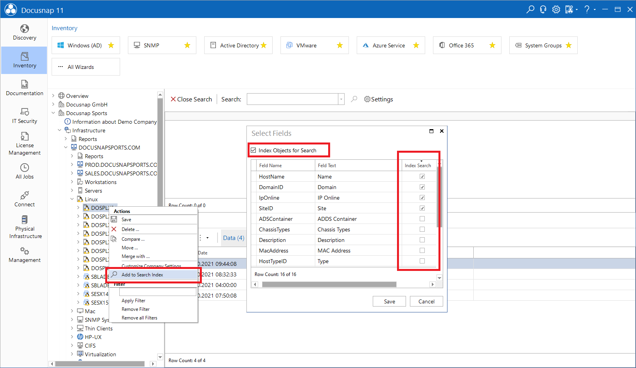Click the Search input field
This screenshot has width=636, height=368.
click(x=293, y=99)
